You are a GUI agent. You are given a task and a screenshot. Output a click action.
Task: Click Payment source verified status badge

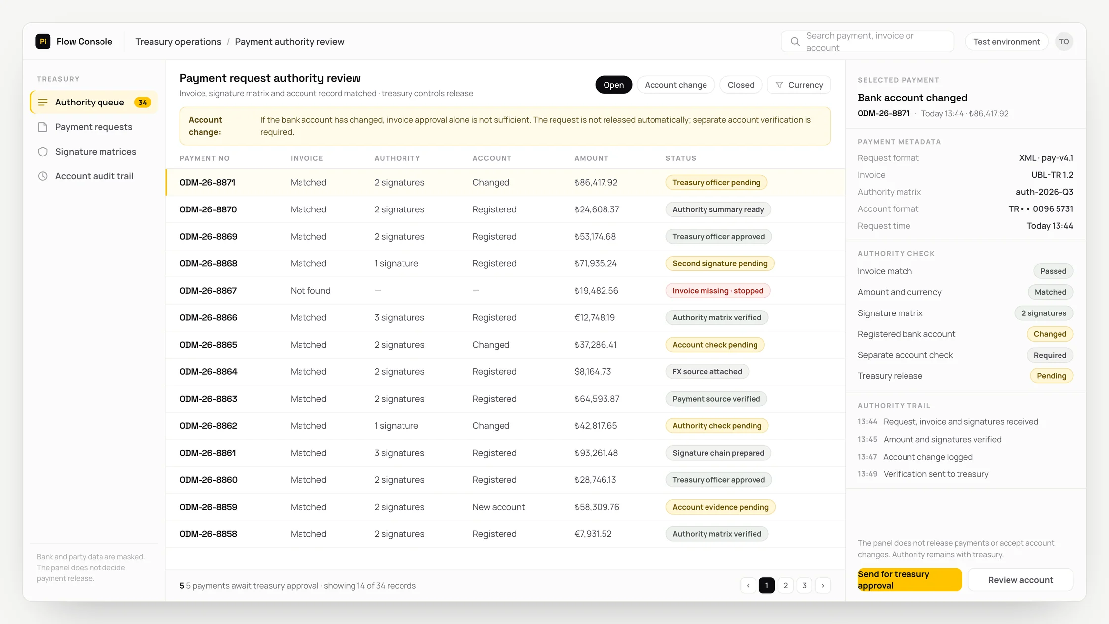pyautogui.click(x=716, y=399)
